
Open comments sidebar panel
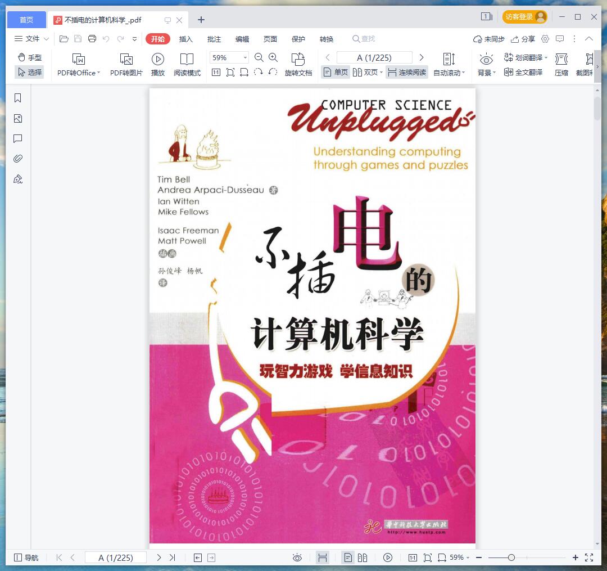(18, 139)
